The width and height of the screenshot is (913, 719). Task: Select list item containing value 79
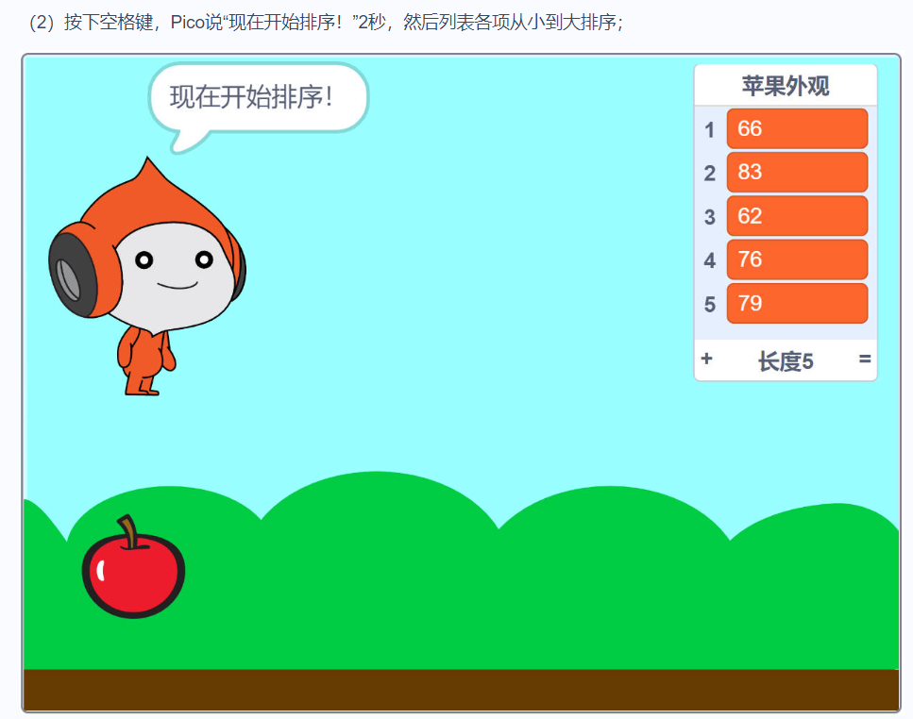tap(796, 303)
